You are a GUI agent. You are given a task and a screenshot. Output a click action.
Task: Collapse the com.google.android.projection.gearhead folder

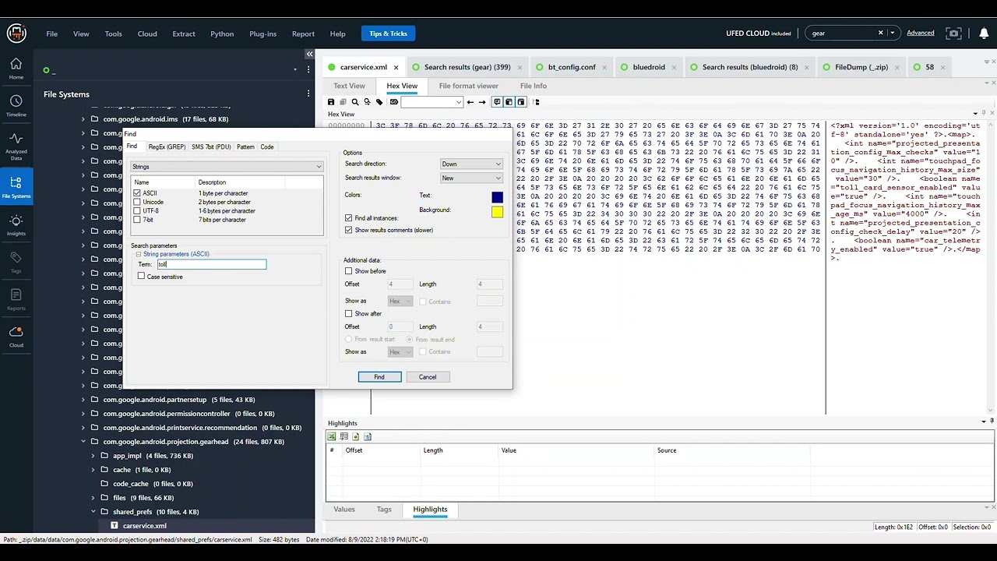[83, 442]
